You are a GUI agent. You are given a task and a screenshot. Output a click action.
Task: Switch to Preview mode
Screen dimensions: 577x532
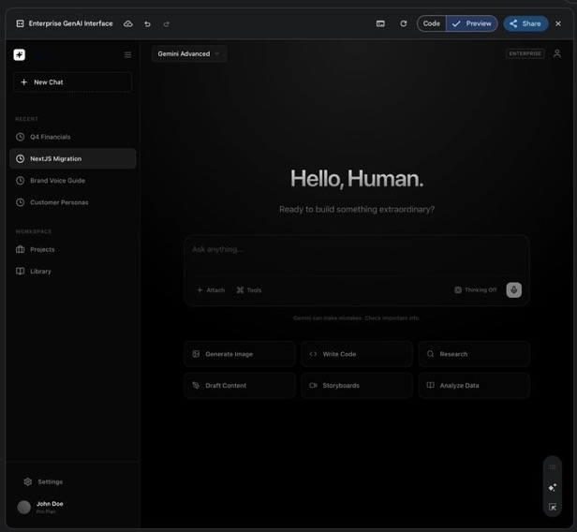click(x=472, y=23)
